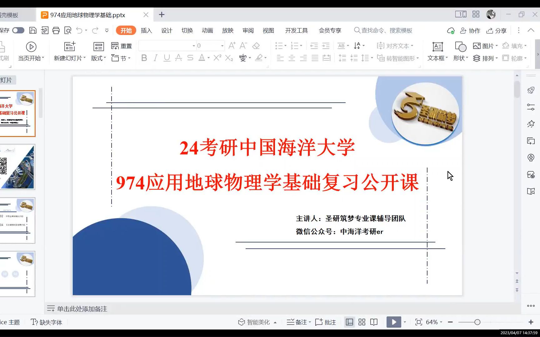Viewport: 540px width, 337px height.
Task: Apply superscript formatting
Action: pos(217,58)
